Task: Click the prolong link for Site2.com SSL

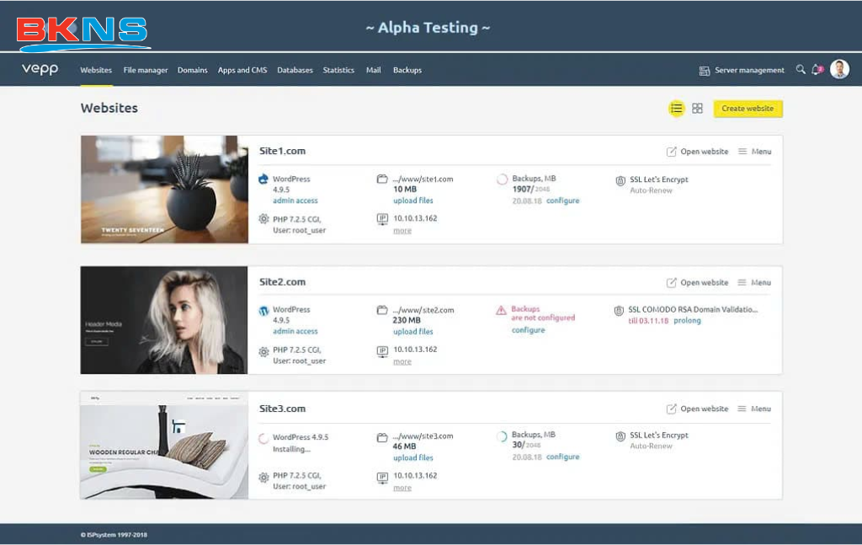Action: pyautogui.click(x=687, y=321)
